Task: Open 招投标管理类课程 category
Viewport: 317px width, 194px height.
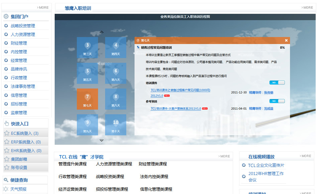Action: 112,189
